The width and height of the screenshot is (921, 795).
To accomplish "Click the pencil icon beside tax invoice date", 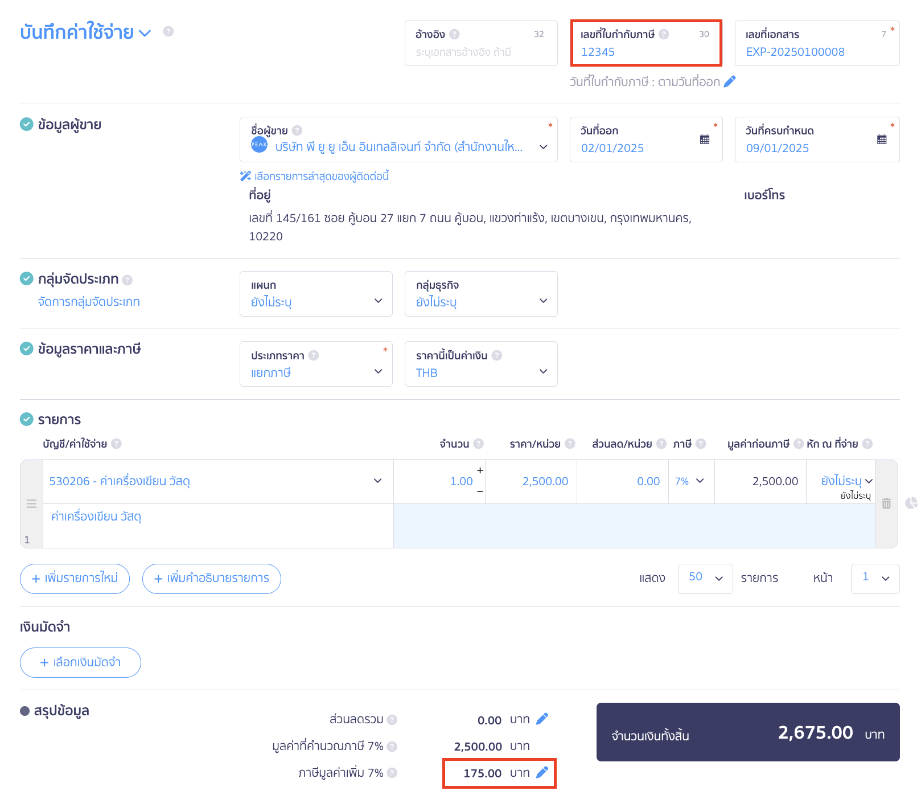I will point(730,81).
